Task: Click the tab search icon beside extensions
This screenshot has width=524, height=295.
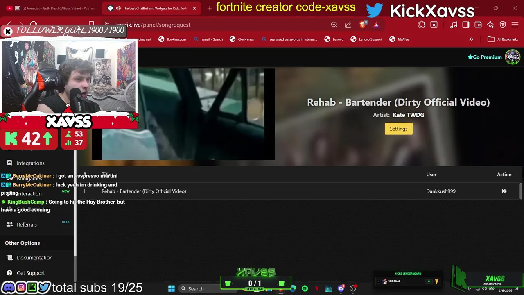Action: click(434, 25)
